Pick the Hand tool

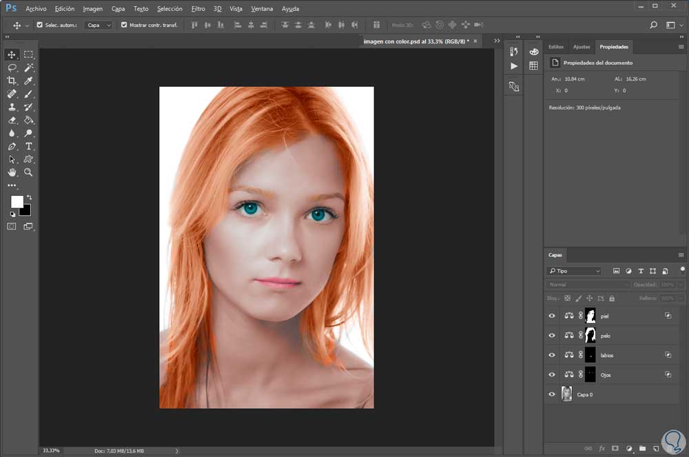12,172
